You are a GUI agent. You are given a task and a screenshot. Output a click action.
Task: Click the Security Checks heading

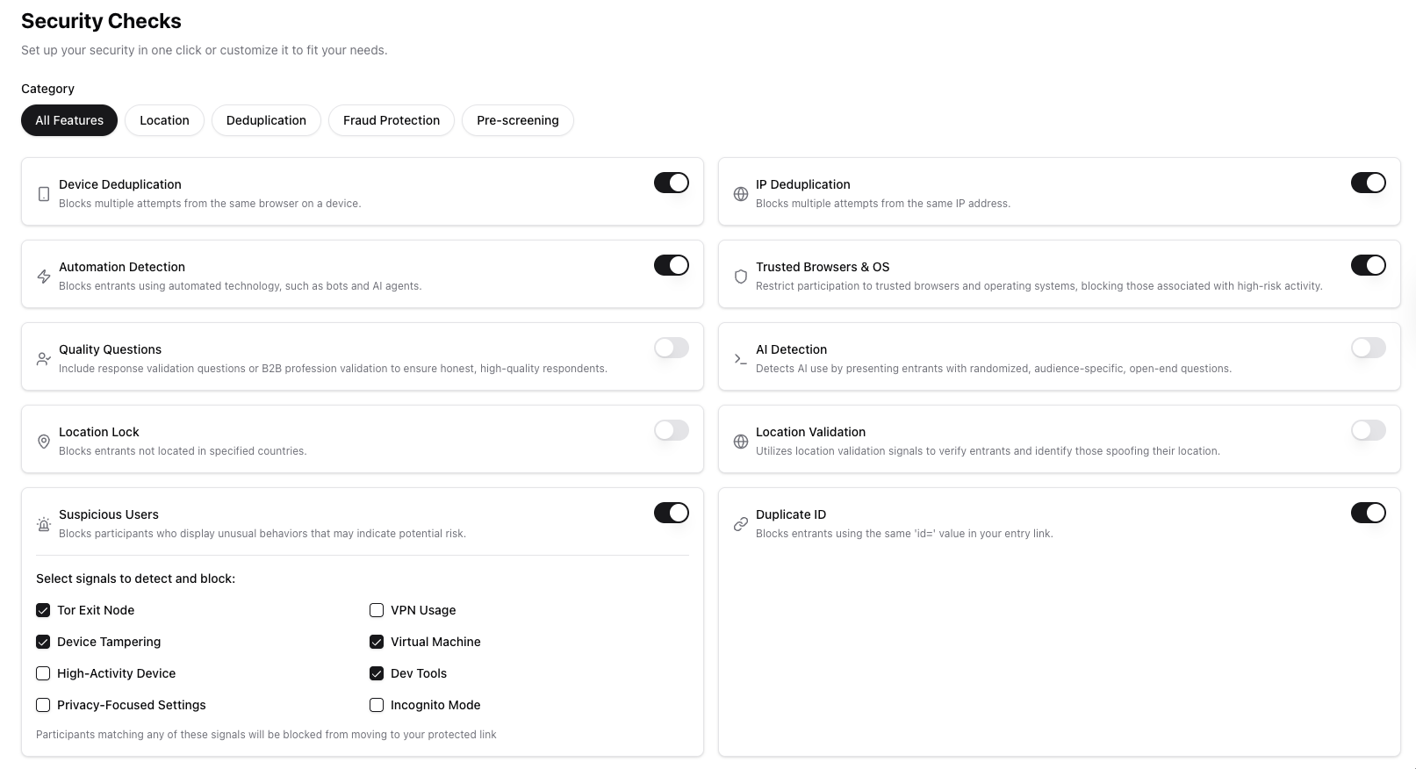click(101, 21)
